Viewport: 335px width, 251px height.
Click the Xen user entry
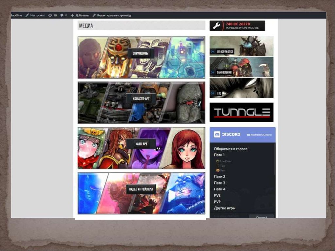(220, 170)
